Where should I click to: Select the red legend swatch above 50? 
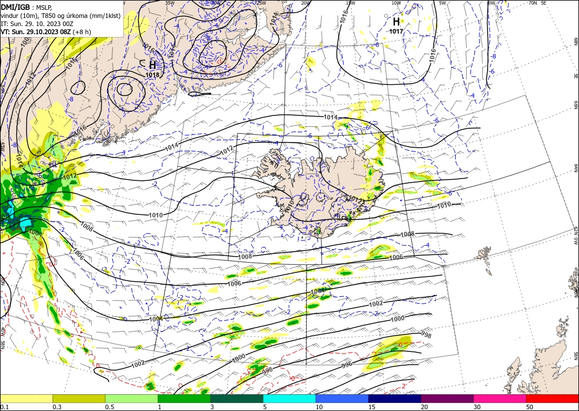click(552, 398)
